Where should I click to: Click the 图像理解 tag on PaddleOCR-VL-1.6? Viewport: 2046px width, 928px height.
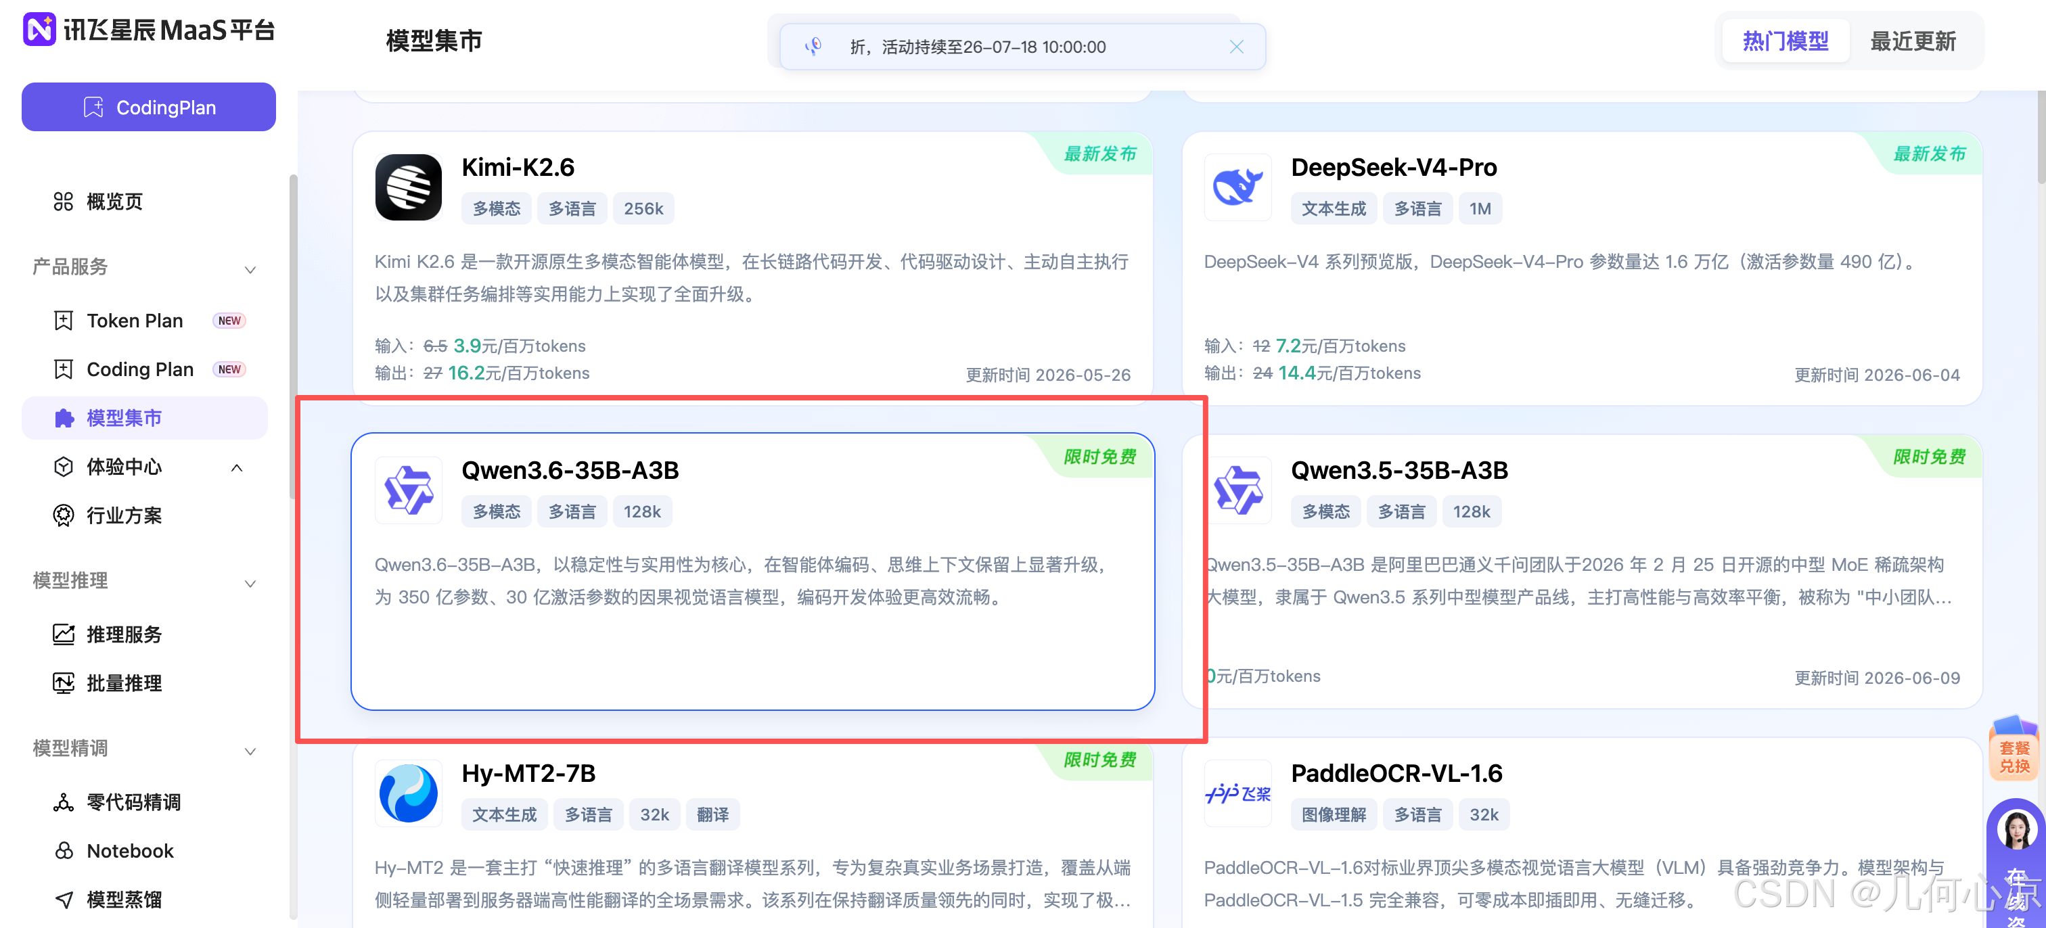pyautogui.click(x=1334, y=814)
